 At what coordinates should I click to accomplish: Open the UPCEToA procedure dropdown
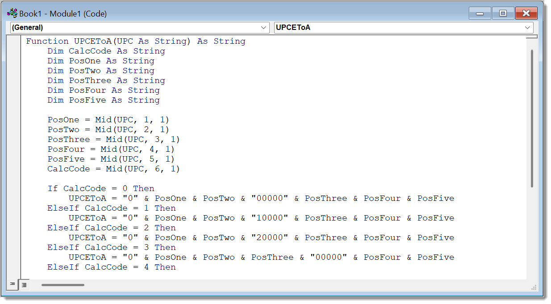click(x=404, y=27)
